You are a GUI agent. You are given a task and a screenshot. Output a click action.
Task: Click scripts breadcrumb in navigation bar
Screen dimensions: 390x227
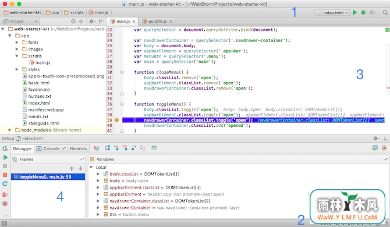[74, 12]
